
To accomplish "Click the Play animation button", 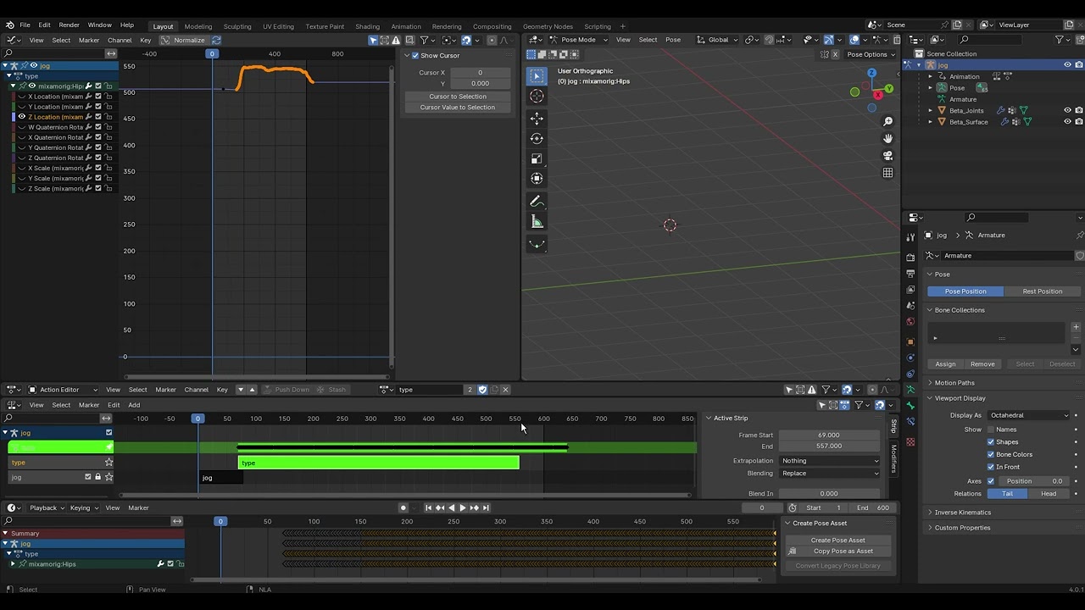I will 462,507.
